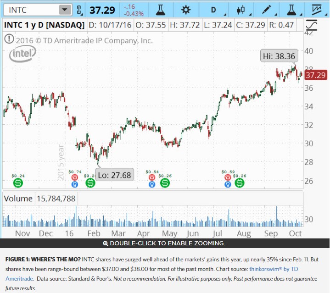Click the H: 37.72 high value
Viewport: 330px width, 293px height.
185,25
